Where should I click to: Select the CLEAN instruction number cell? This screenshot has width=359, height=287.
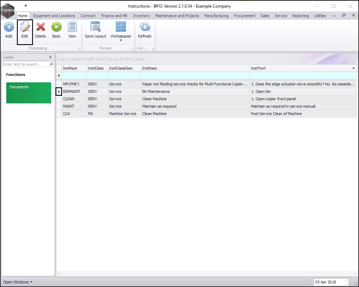coord(74,99)
